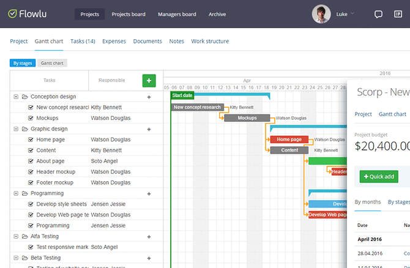Switch to the Notes tab

point(176,41)
